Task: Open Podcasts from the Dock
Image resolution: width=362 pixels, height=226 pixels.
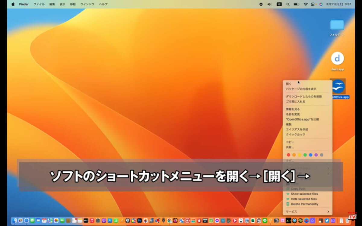Action: click(x=103, y=221)
